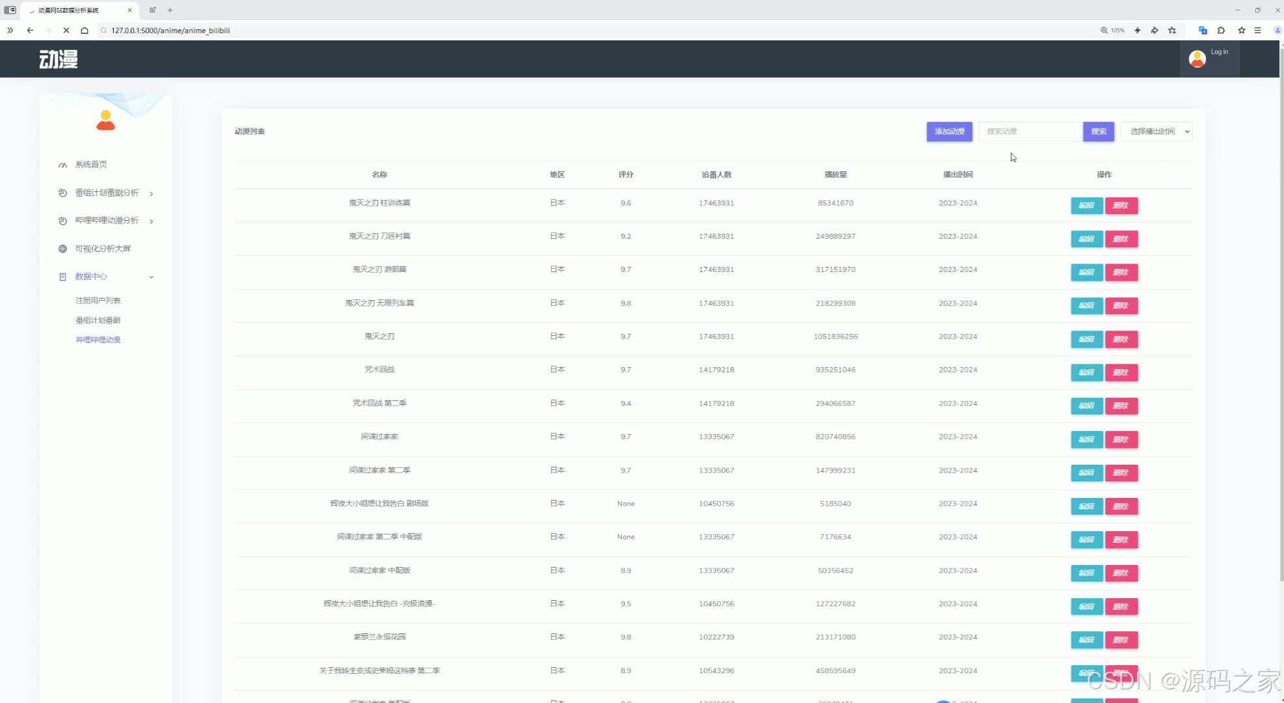The width and height of the screenshot is (1284, 703).
Task: Stop page loading with the X icon
Action: click(x=66, y=31)
